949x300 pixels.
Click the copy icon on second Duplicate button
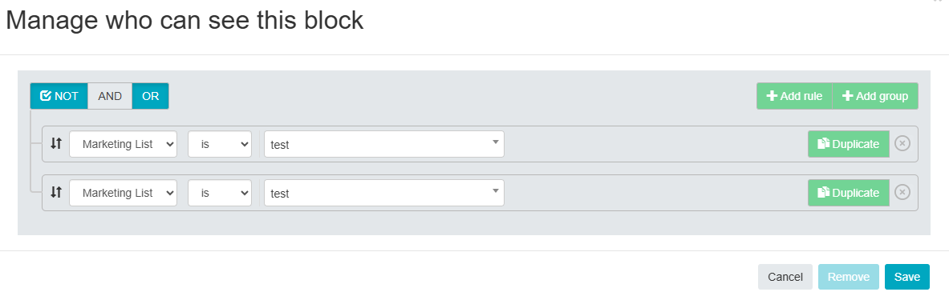pos(823,193)
